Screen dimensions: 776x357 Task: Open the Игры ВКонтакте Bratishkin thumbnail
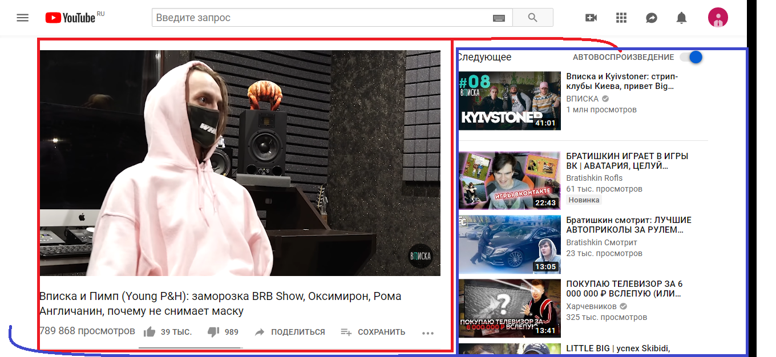(510, 181)
